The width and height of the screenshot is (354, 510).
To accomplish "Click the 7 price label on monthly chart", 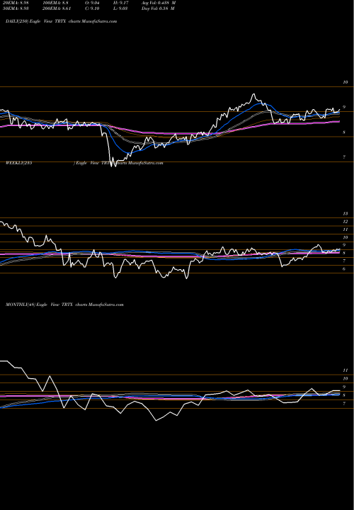I will 344,404.
